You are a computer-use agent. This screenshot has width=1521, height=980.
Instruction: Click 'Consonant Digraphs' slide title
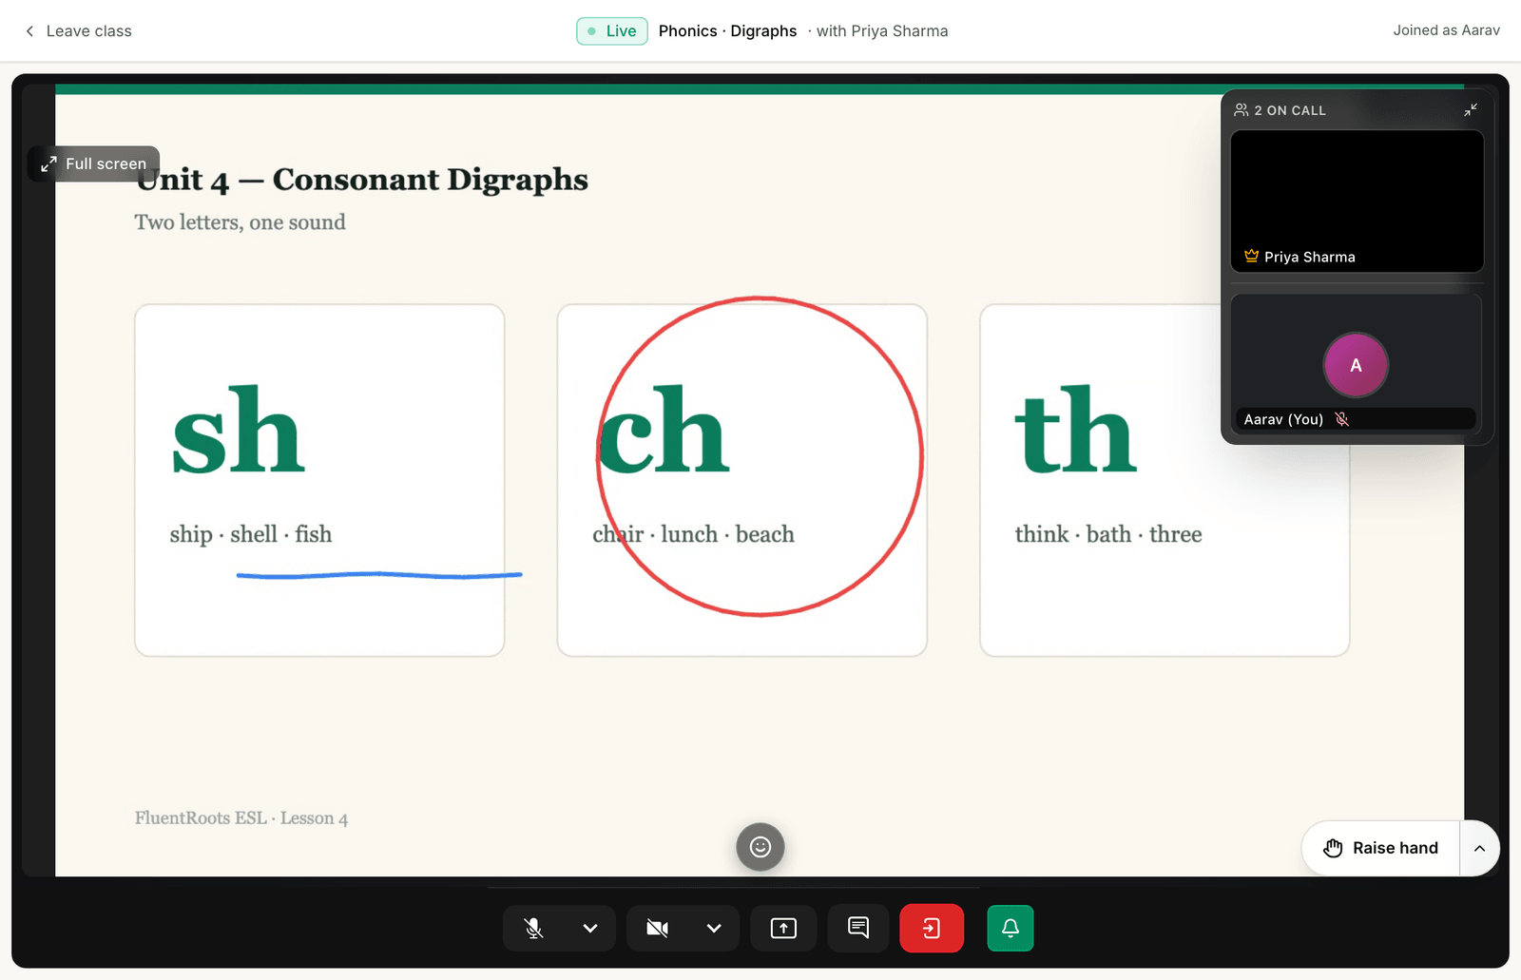[431, 180]
